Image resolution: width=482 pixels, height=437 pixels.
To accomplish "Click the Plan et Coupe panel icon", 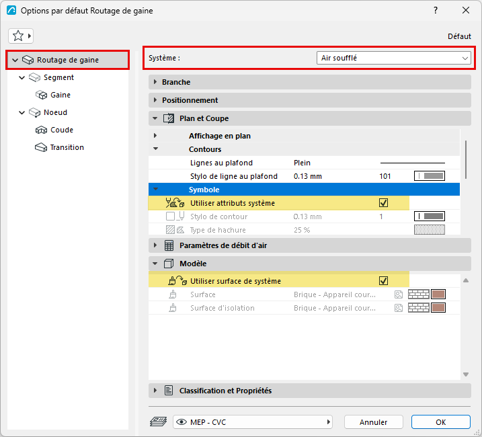I will coord(169,118).
